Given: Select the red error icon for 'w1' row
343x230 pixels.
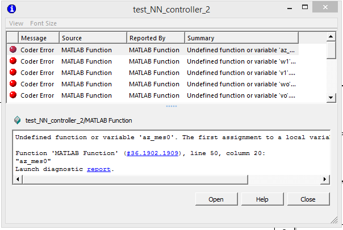Looking at the screenshot, I should click(13, 61).
